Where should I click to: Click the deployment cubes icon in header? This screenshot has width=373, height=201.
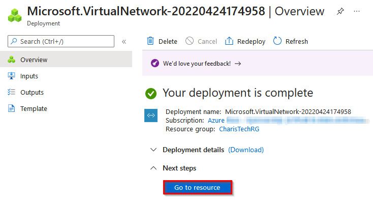click(x=15, y=15)
